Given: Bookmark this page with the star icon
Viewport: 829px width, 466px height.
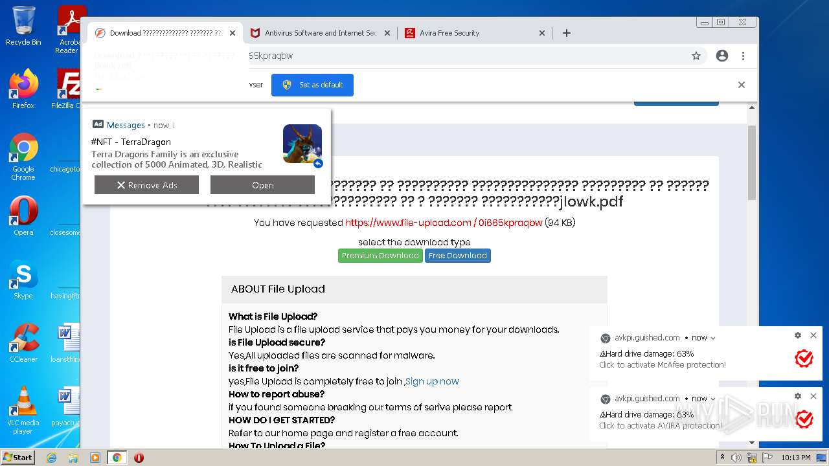Looking at the screenshot, I should click(696, 56).
